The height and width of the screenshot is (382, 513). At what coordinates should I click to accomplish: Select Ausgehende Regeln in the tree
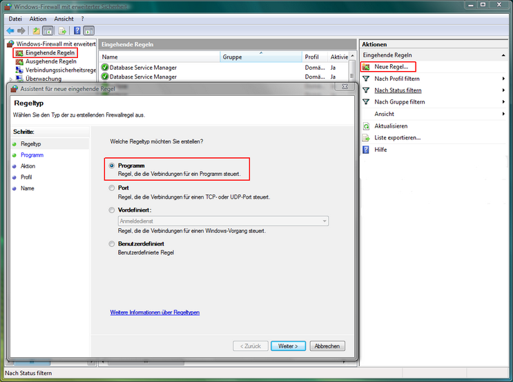pos(50,61)
